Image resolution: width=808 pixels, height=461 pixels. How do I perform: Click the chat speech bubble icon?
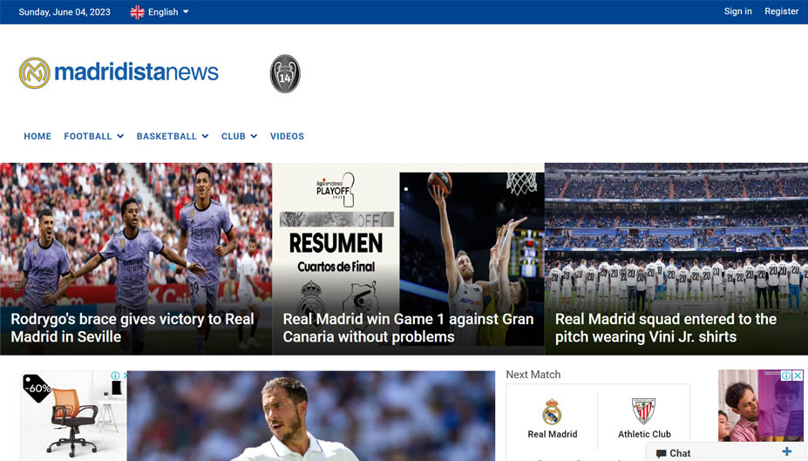point(662,453)
